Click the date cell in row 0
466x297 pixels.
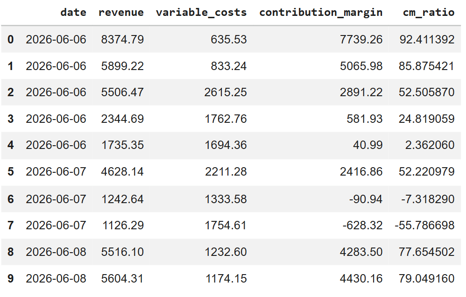coord(56,40)
